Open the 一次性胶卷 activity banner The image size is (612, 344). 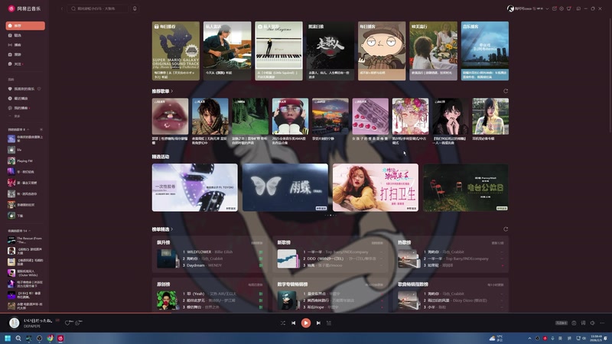pos(195,187)
